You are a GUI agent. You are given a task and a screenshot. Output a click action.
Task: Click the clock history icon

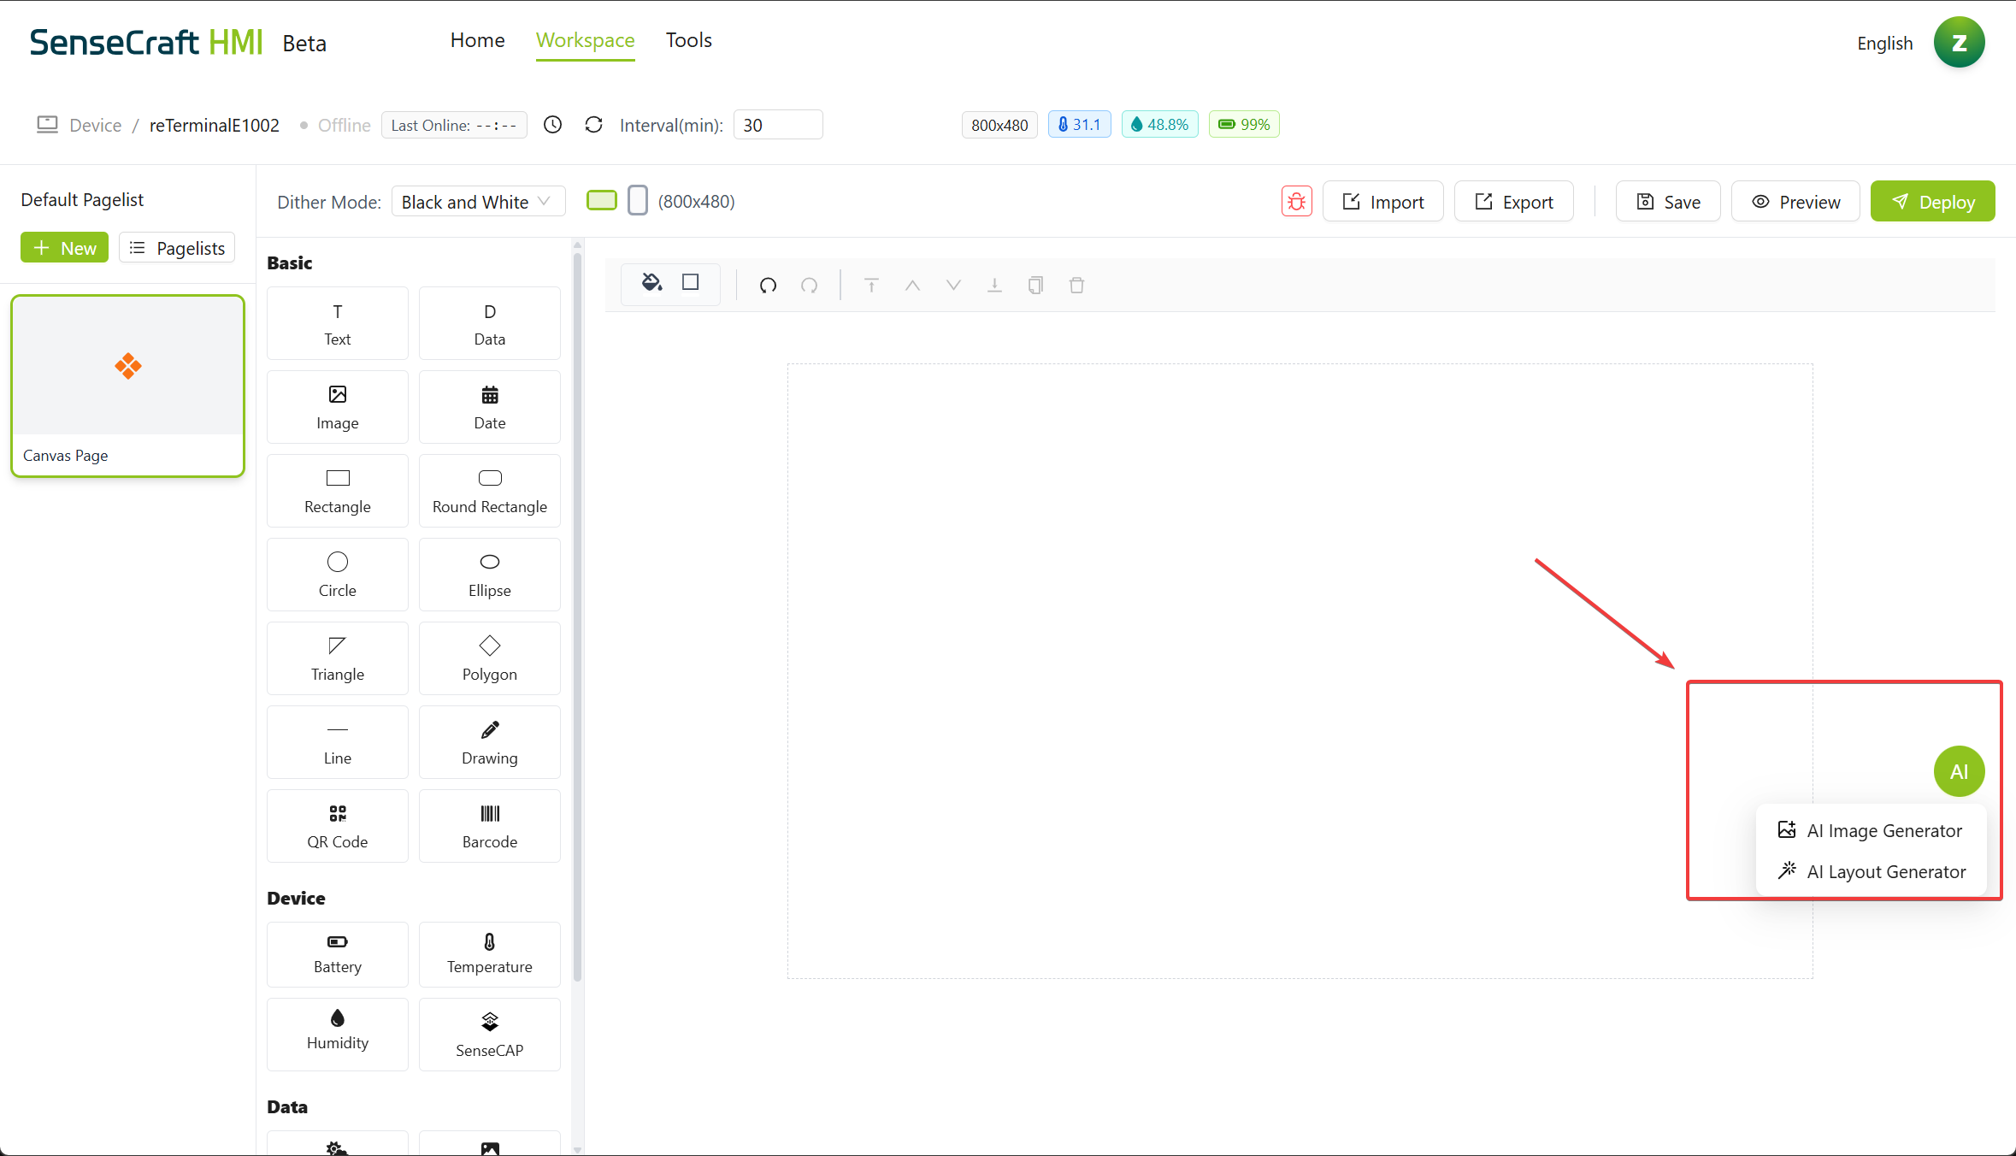[553, 125]
